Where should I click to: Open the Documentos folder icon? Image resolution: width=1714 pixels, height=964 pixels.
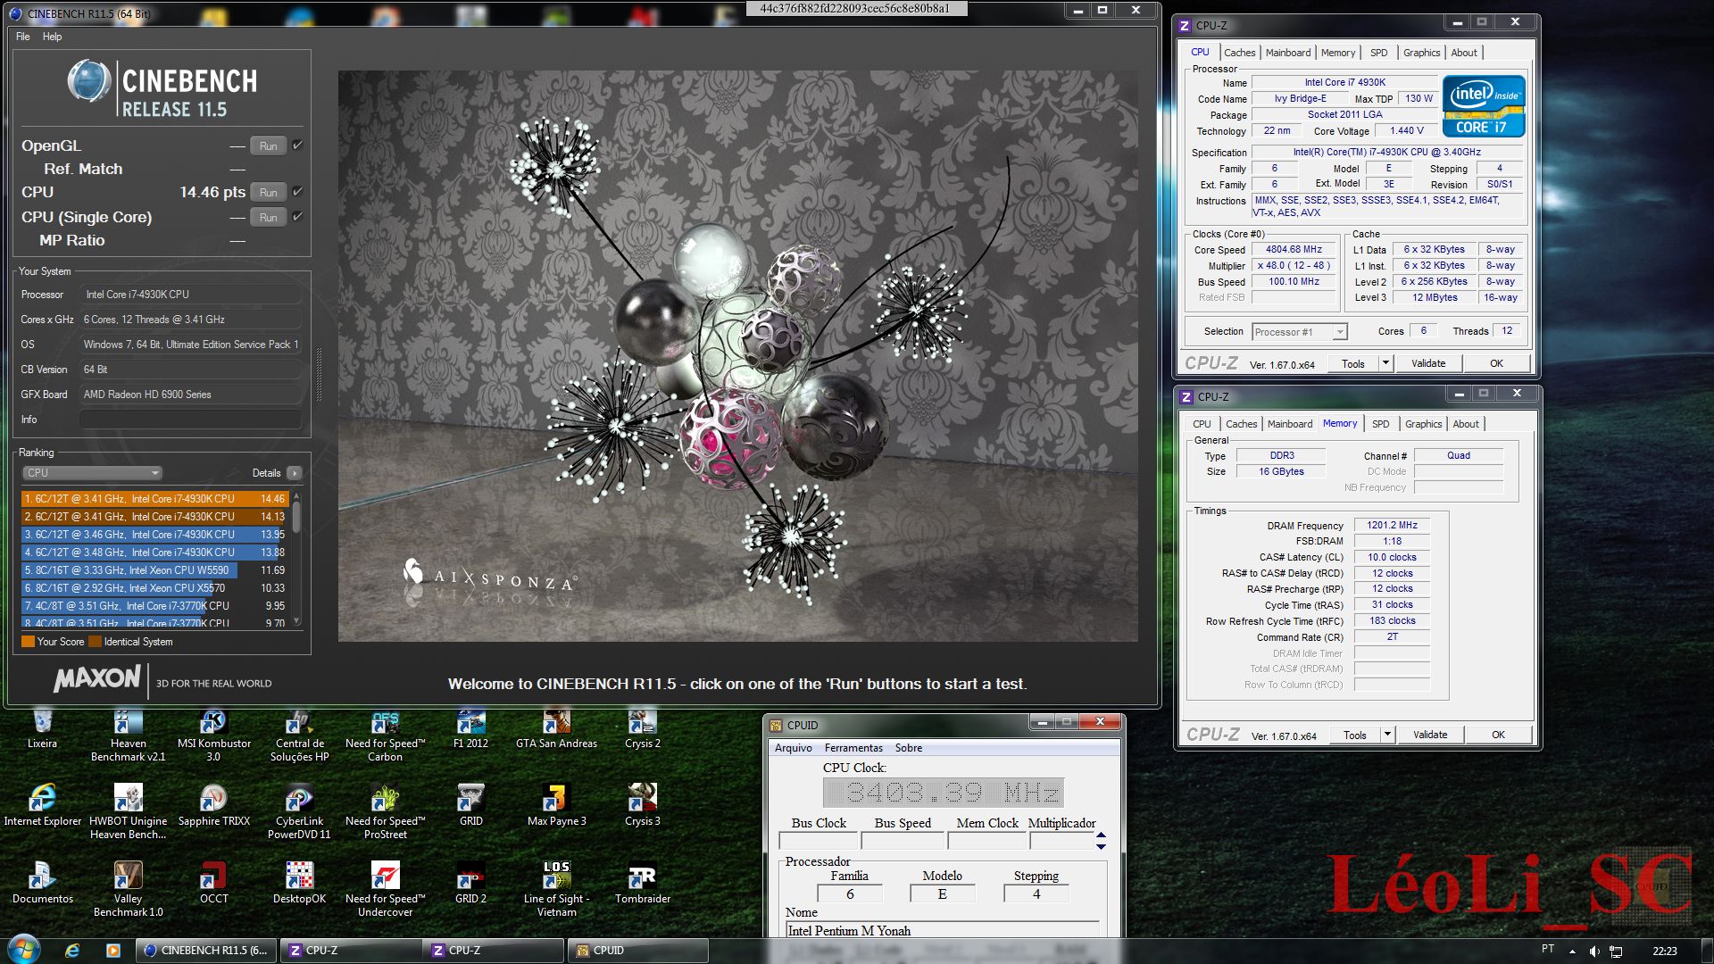point(42,883)
